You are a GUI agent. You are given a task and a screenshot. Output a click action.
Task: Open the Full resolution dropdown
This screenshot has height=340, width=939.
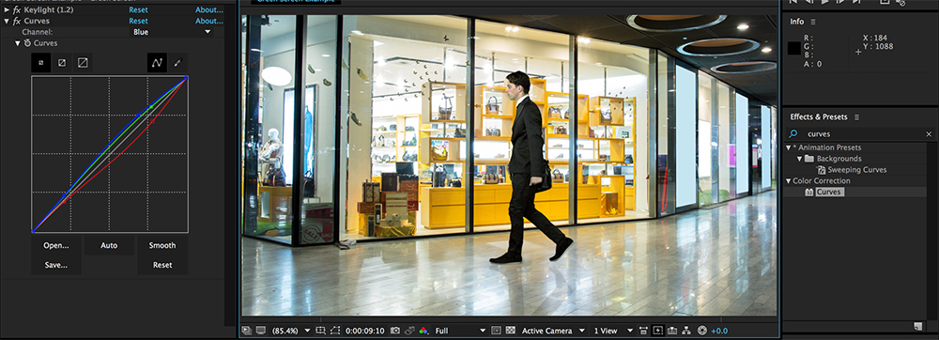coord(460,331)
